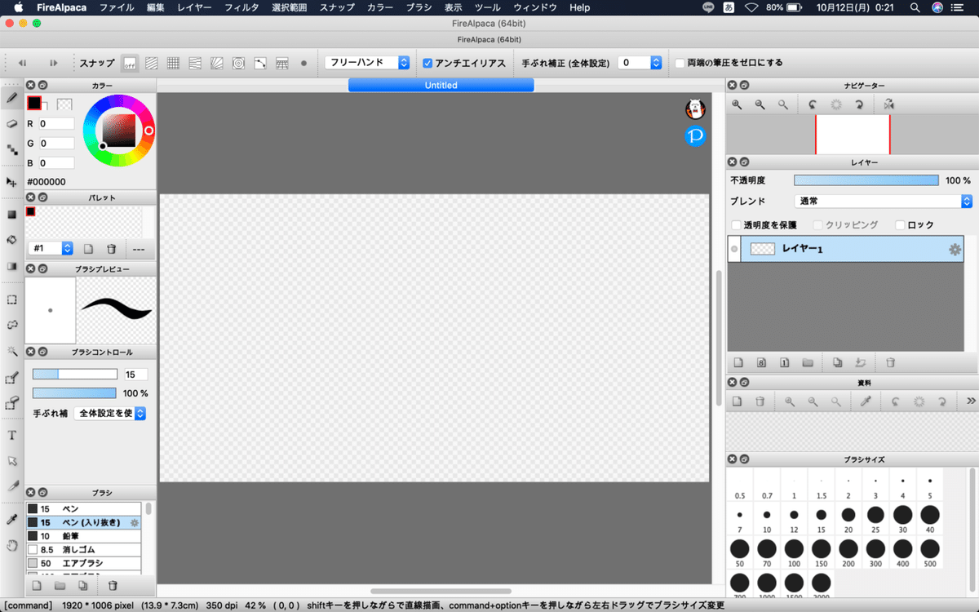Screen dimensions: 979x612
Task: Open macOS Spotlight search icon
Action: pos(915,7)
